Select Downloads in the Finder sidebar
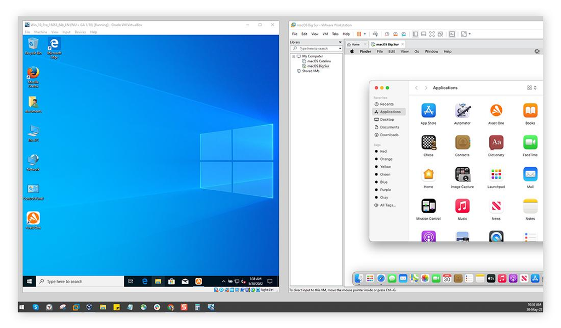The image size is (561, 328). pos(389,135)
